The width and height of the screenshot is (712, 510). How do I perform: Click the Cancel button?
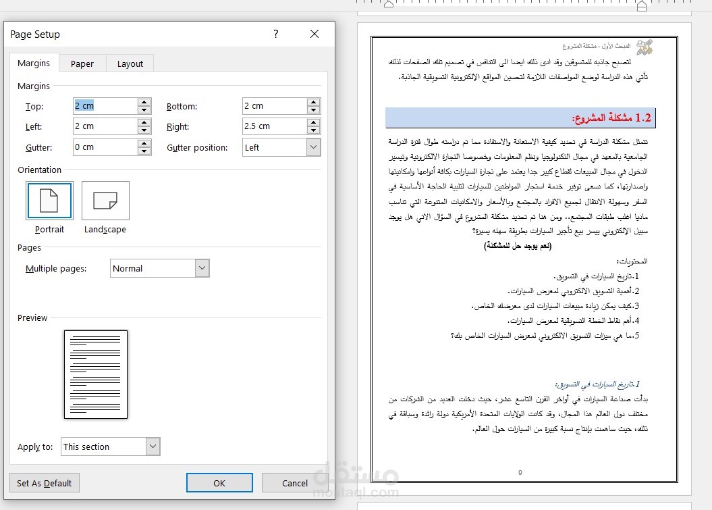click(x=295, y=483)
